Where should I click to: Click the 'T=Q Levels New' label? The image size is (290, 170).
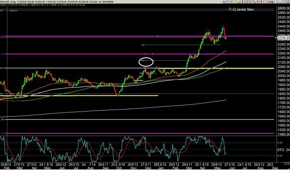pyautogui.click(x=241, y=9)
